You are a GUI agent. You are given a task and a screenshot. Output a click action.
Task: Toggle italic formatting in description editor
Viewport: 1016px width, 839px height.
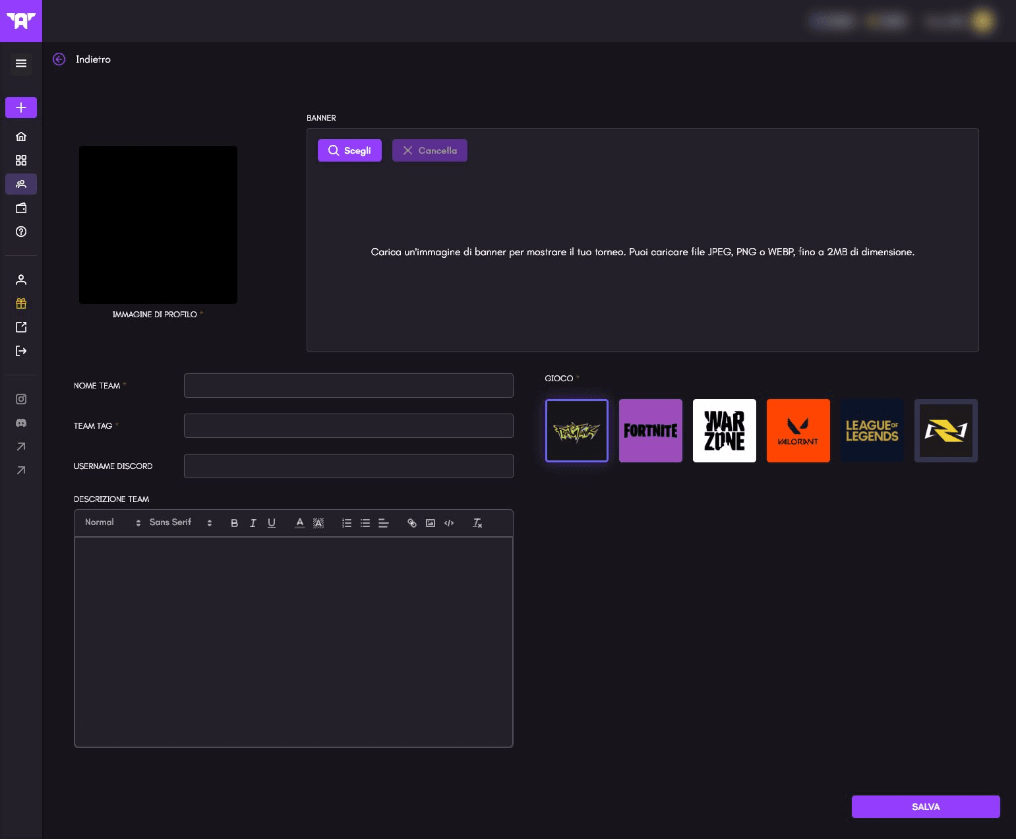(x=253, y=523)
